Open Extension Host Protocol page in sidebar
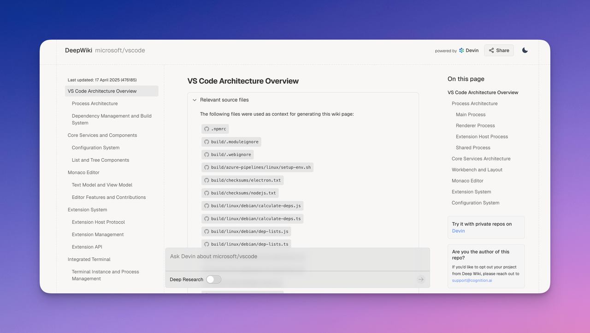Image resolution: width=590 pixels, height=333 pixels. tap(98, 222)
